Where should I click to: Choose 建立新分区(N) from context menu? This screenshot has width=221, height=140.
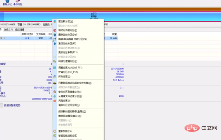66,21
